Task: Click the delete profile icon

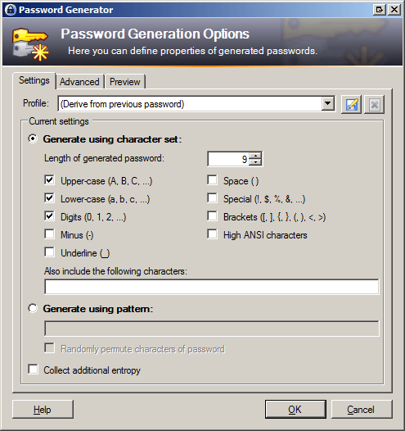Action: pyautogui.click(x=374, y=104)
